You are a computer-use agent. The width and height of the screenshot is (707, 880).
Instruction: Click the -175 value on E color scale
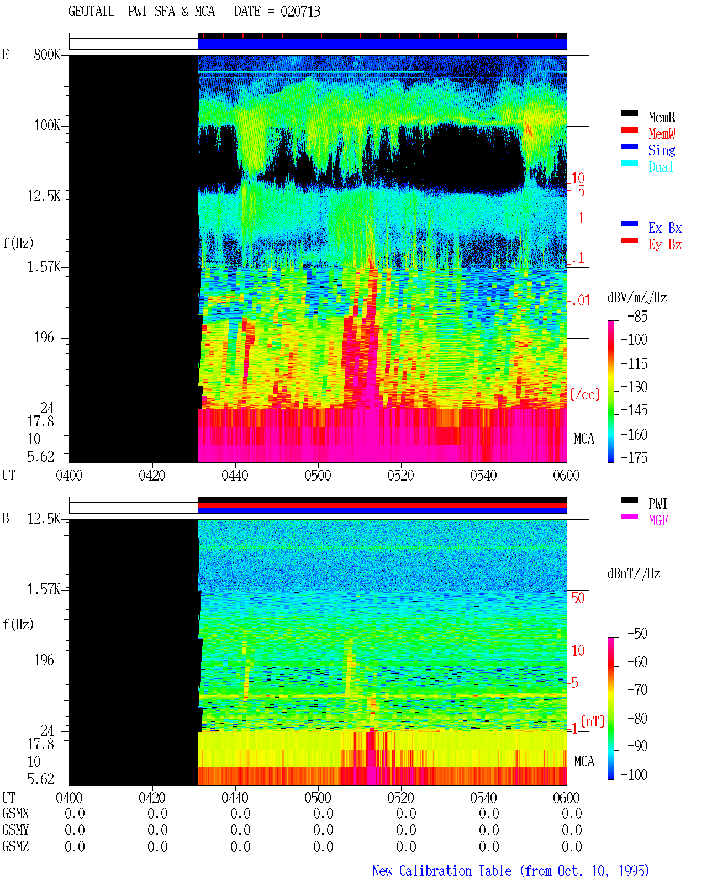pyautogui.click(x=634, y=457)
